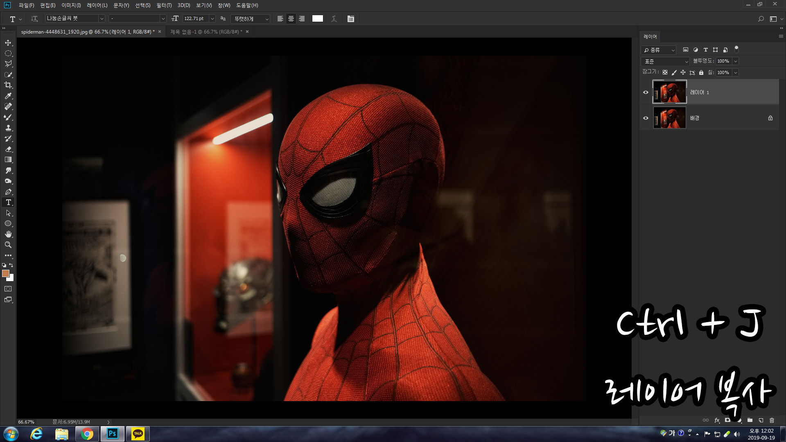Hide the 레이어 1 layer visibility

pyautogui.click(x=646, y=92)
